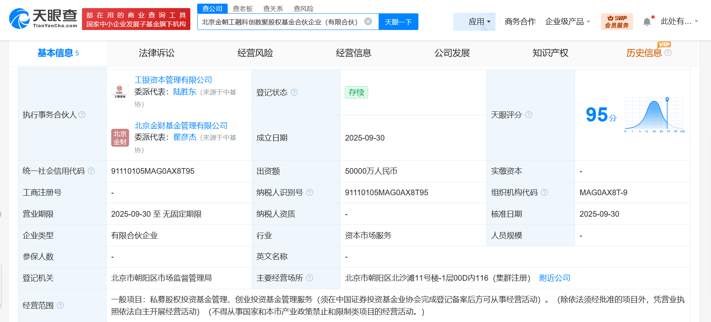Click the 北京金财 company logo
The height and width of the screenshot is (322, 711).
point(120,138)
